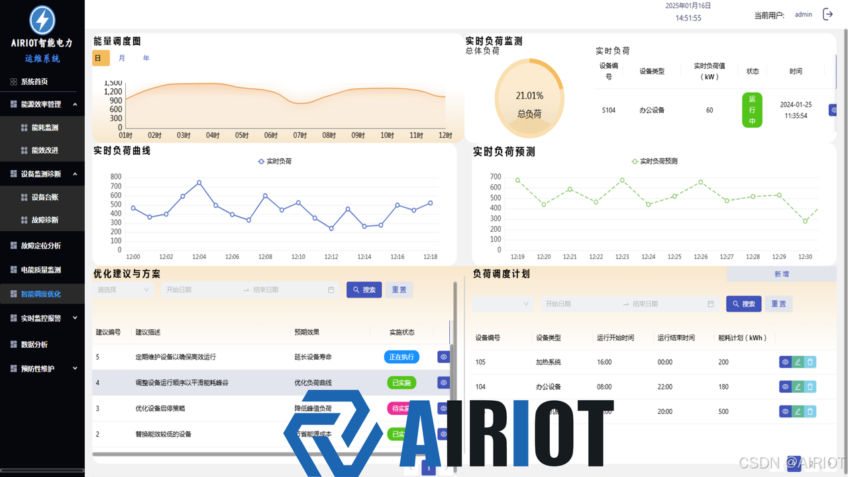Open 能效改进 in the sidebar
The image size is (848, 477).
[42, 150]
